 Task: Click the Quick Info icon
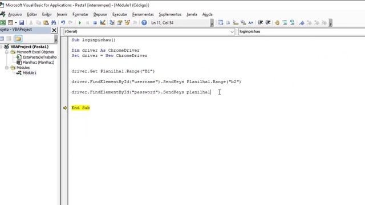click(236, 23)
